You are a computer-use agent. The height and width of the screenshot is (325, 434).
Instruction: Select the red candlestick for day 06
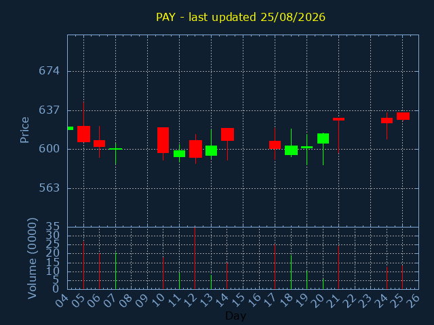click(x=100, y=144)
